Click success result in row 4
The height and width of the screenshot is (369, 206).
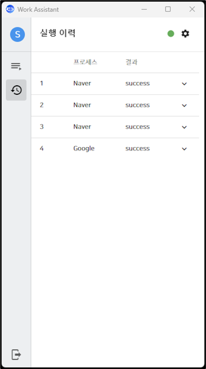pos(137,148)
